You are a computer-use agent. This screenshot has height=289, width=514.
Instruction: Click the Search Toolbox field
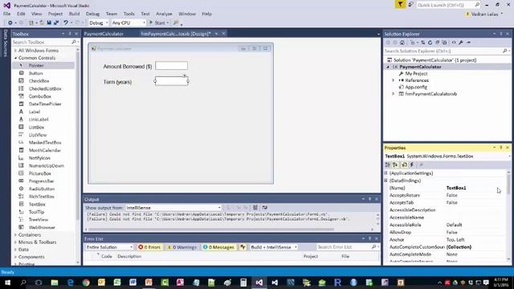coord(42,43)
